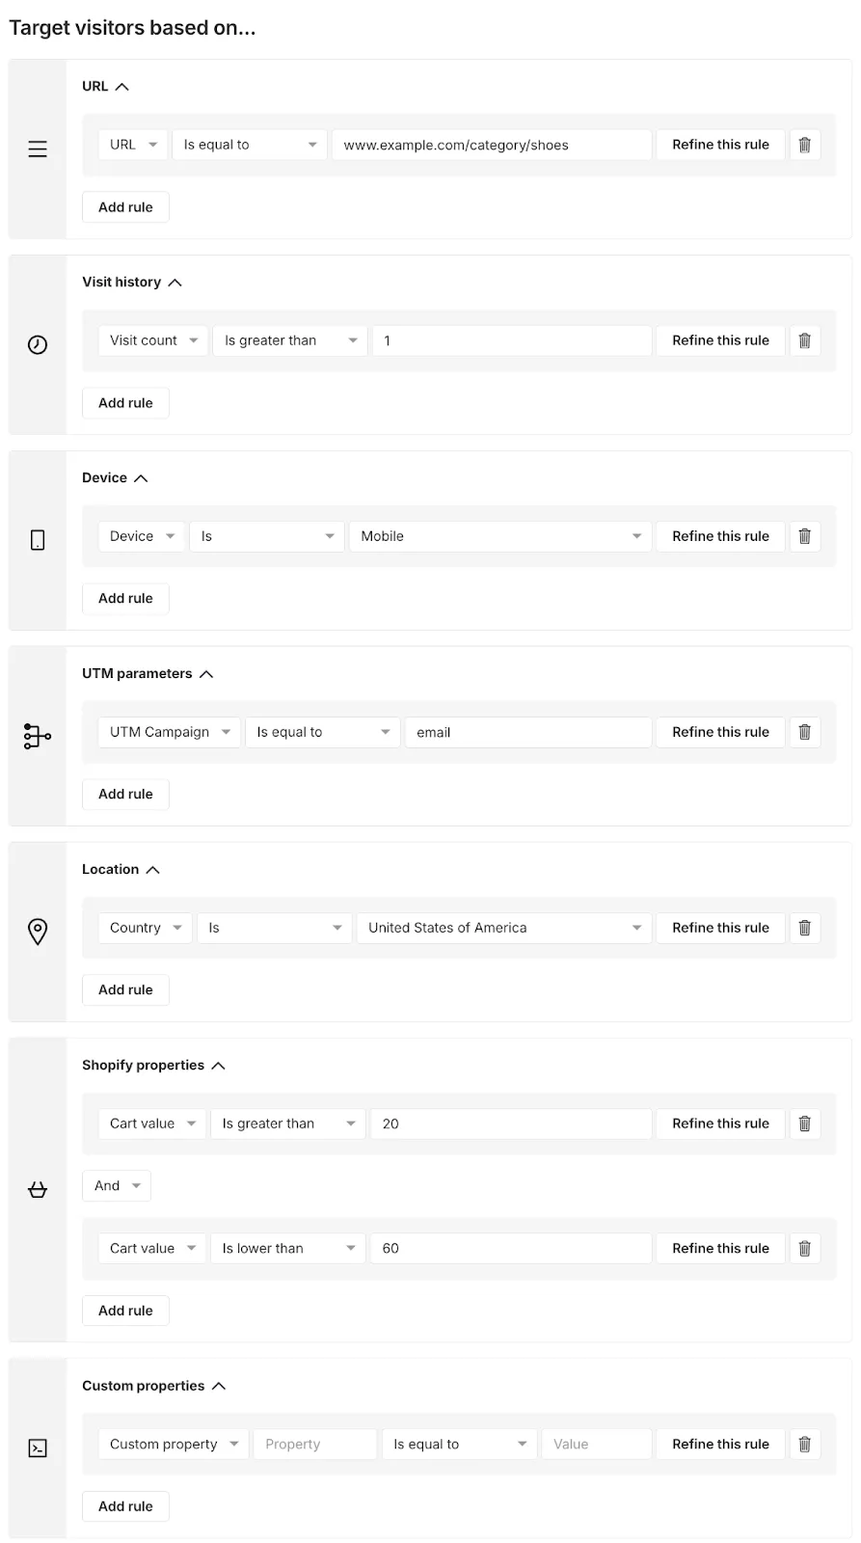The width and height of the screenshot is (861, 1543).
Task: Click the Shopify basket icon
Action: click(x=38, y=1190)
